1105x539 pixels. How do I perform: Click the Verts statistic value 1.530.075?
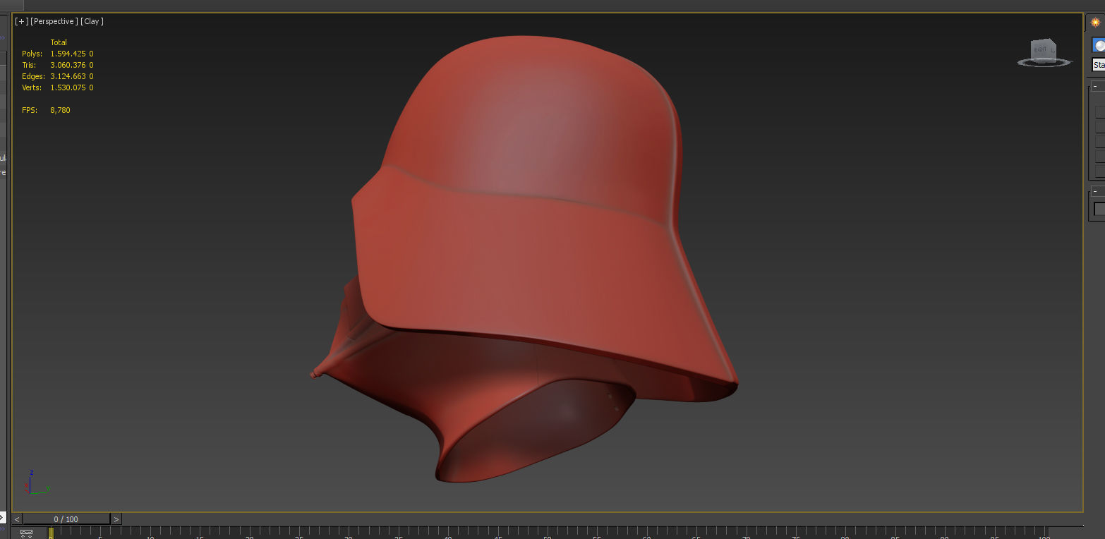[x=68, y=87]
